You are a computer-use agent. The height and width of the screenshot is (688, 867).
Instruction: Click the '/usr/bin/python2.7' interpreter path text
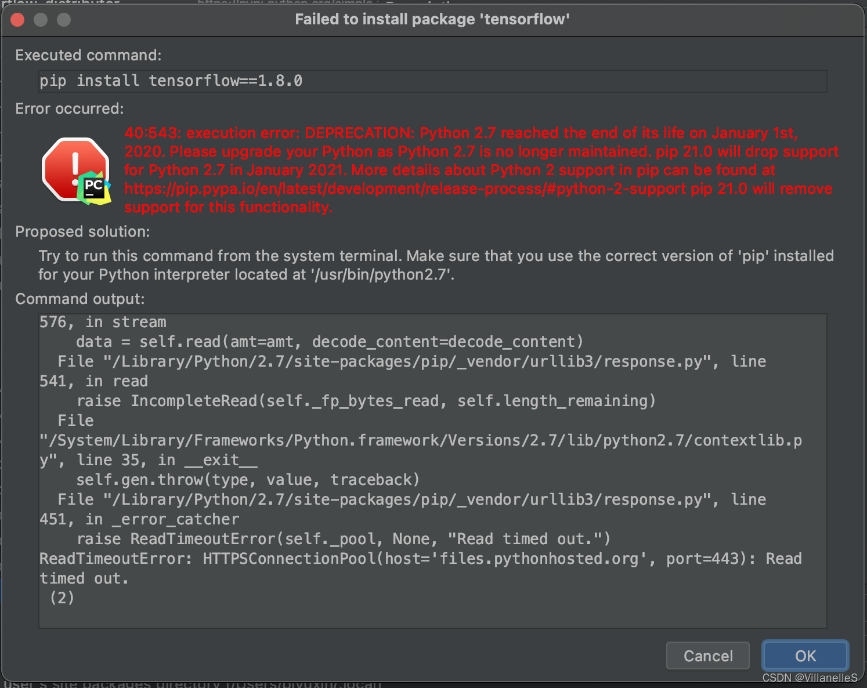(x=381, y=274)
